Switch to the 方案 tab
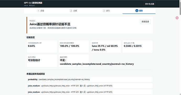 73,11
